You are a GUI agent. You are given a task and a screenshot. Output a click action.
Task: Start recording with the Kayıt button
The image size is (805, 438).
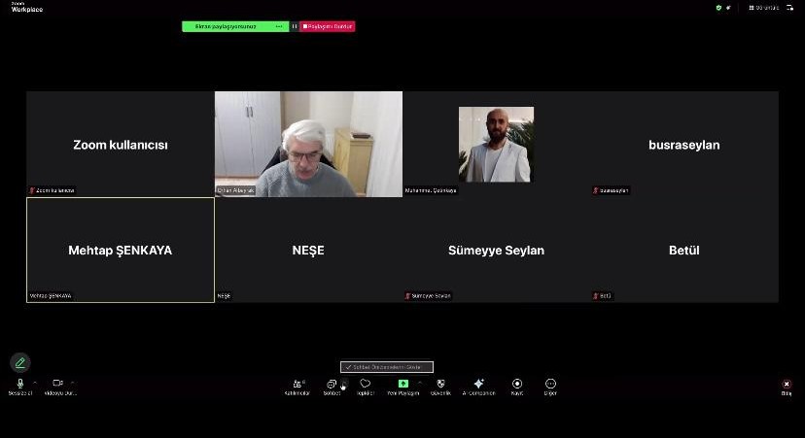pos(517,385)
